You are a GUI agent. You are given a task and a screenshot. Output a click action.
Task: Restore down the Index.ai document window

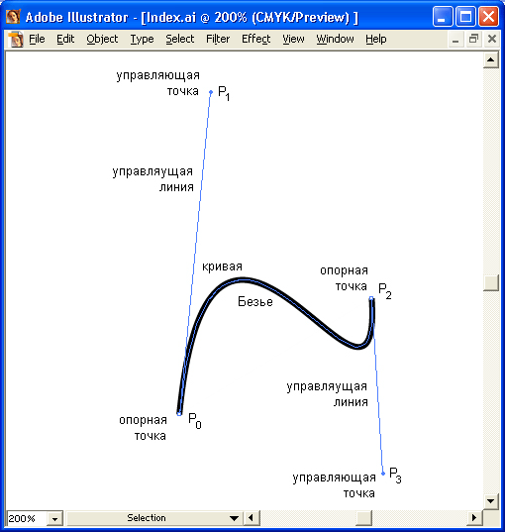pyautogui.click(x=473, y=39)
